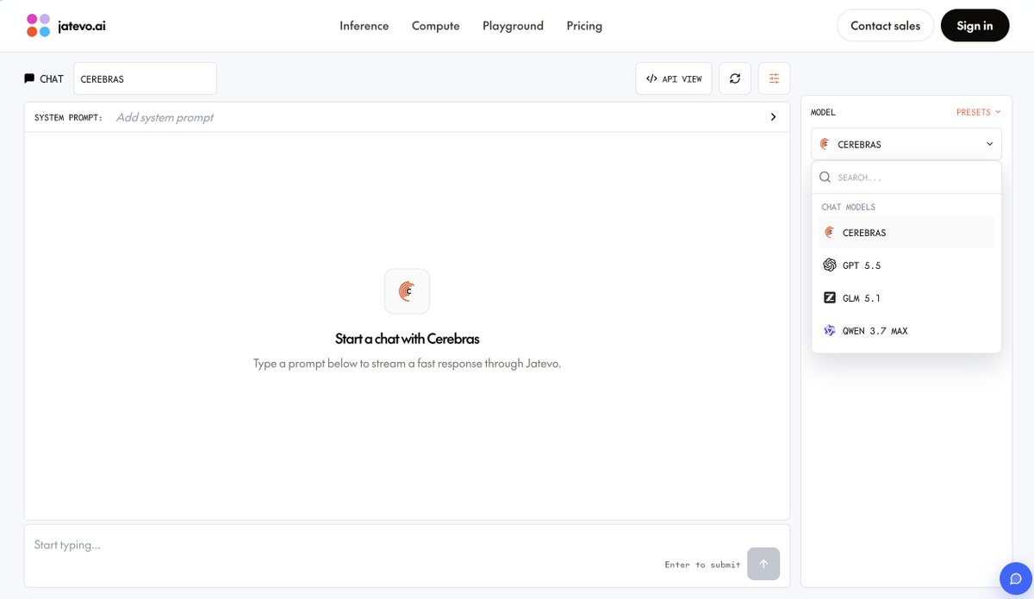
Task: Click the chat name field showing Cerebras
Action: pos(145,78)
